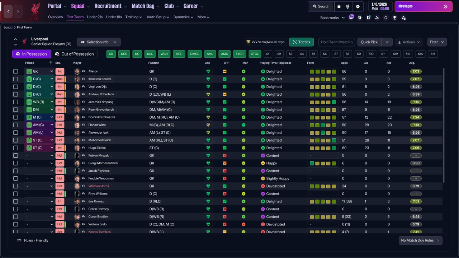
Task: Select Mohamed Salah's row checkbox
Action: (15, 140)
